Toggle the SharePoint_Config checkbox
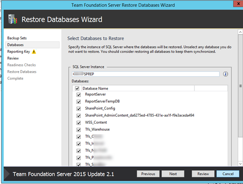This screenshot has width=243, height=184. 79,109
